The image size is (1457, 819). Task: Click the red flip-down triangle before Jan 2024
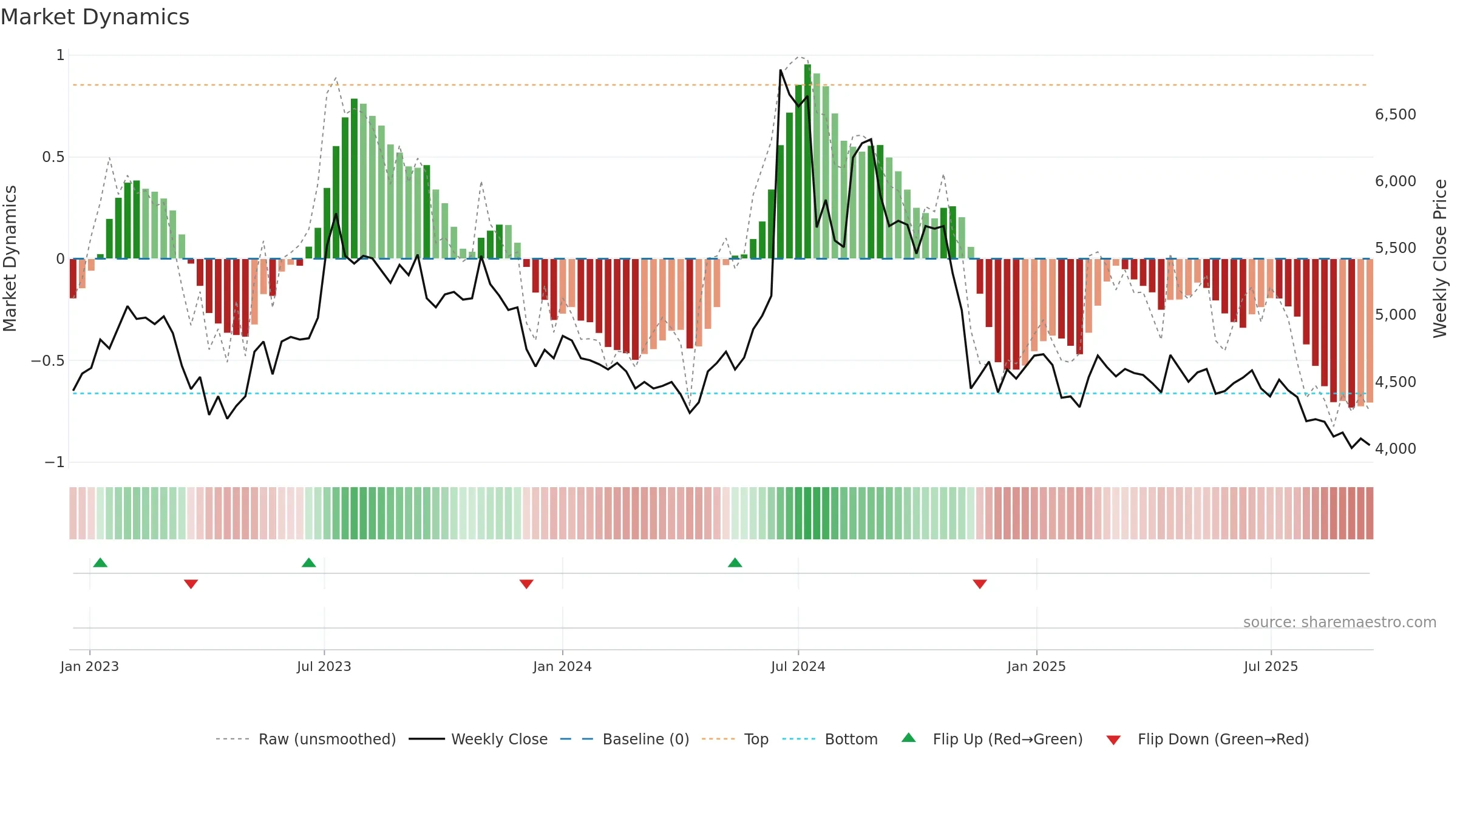(526, 584)
